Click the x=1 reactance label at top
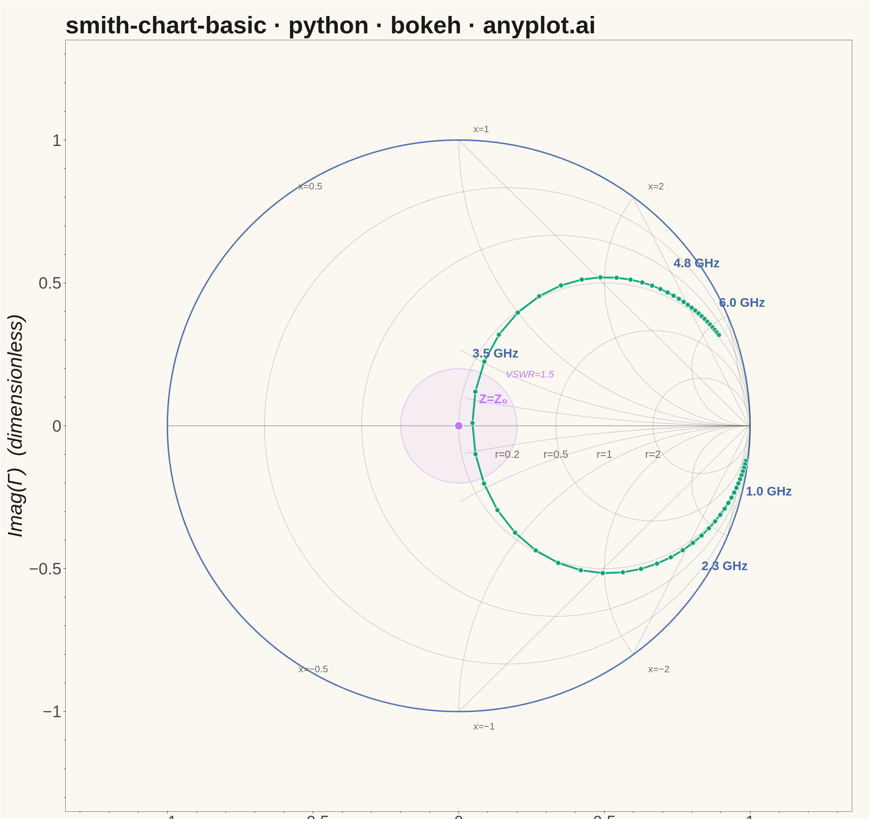 point(481,129)
